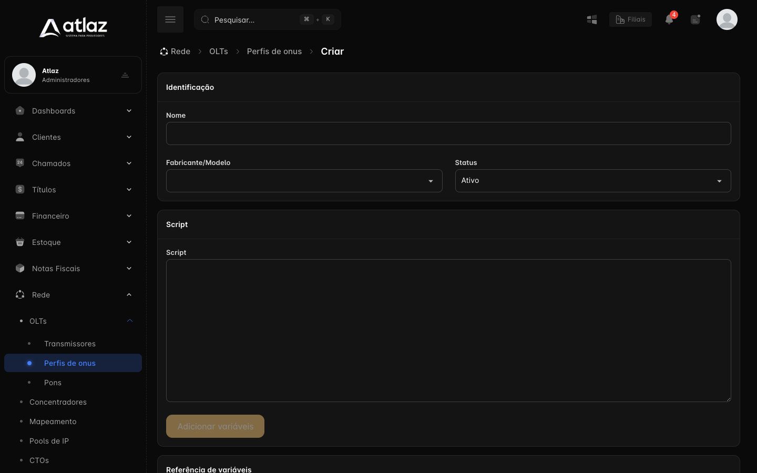Click the Clientes person icon

tap(20, 137)
